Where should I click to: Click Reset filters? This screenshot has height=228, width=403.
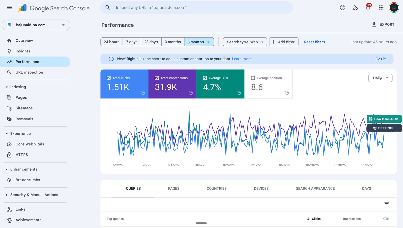[x=314, y=42]
